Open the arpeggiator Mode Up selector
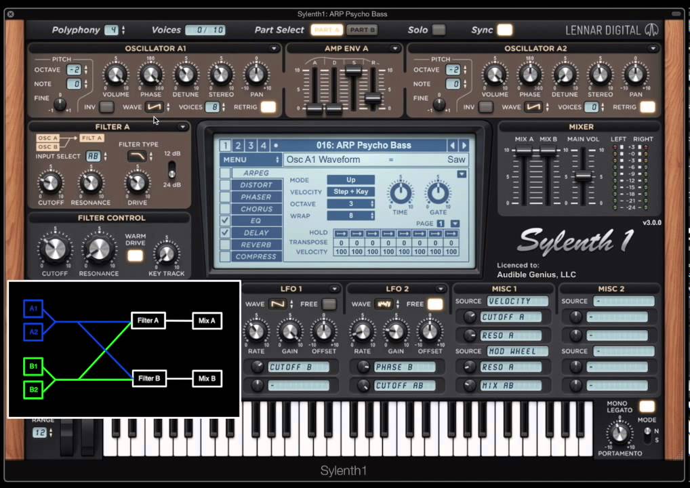 pos(350,180)
